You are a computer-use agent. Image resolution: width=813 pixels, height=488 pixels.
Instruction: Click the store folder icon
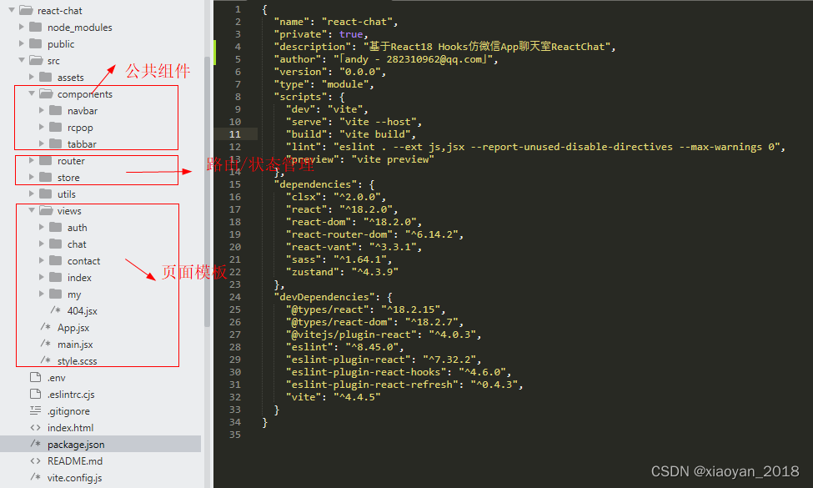[46, 177]
